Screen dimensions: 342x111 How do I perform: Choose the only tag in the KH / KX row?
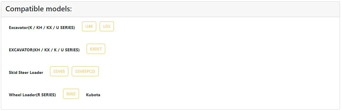pos(96,49)
